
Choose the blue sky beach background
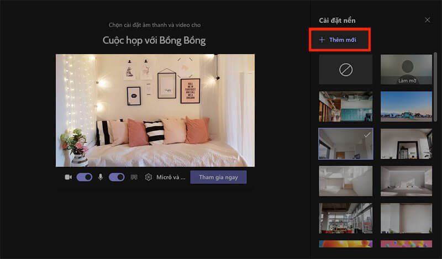click(x=406, y=107)
